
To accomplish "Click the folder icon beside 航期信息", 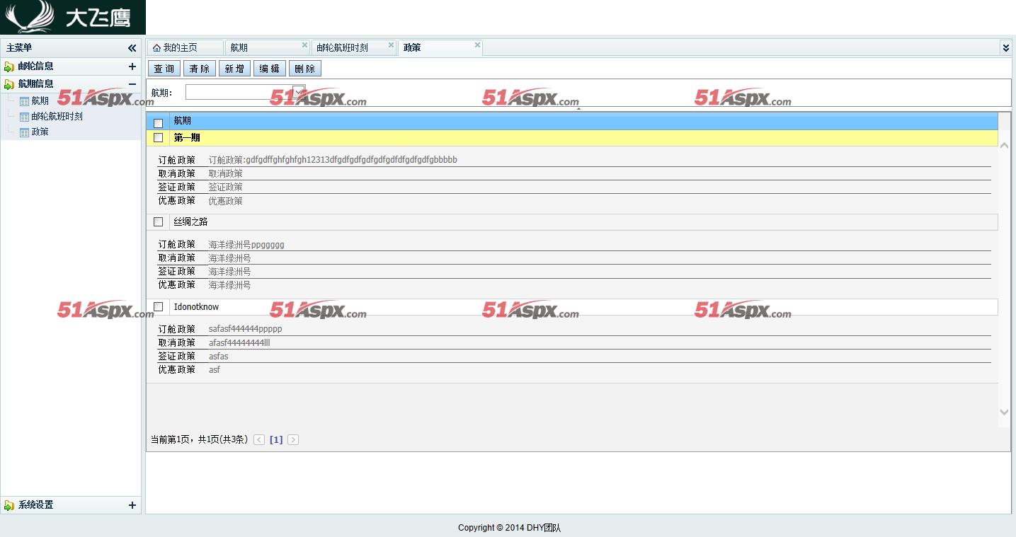I will (x=9, y=84).
